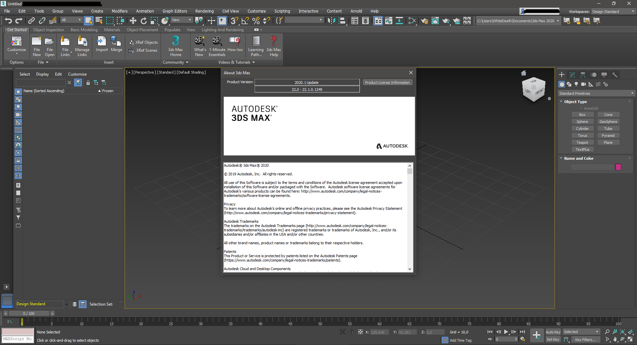Image resolution: width=637 pixels, height=345 pixels.
Task: Toggle the Angle Snap icon
Action: (245, 21)
